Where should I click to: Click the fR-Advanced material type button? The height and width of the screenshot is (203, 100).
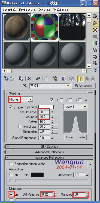coord(84,86)
